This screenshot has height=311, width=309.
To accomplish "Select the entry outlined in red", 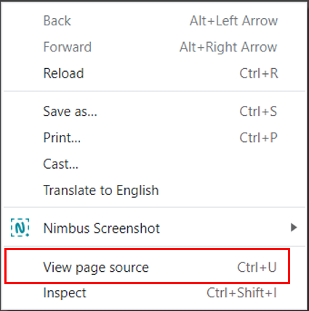I will click(x=147, y=266).
